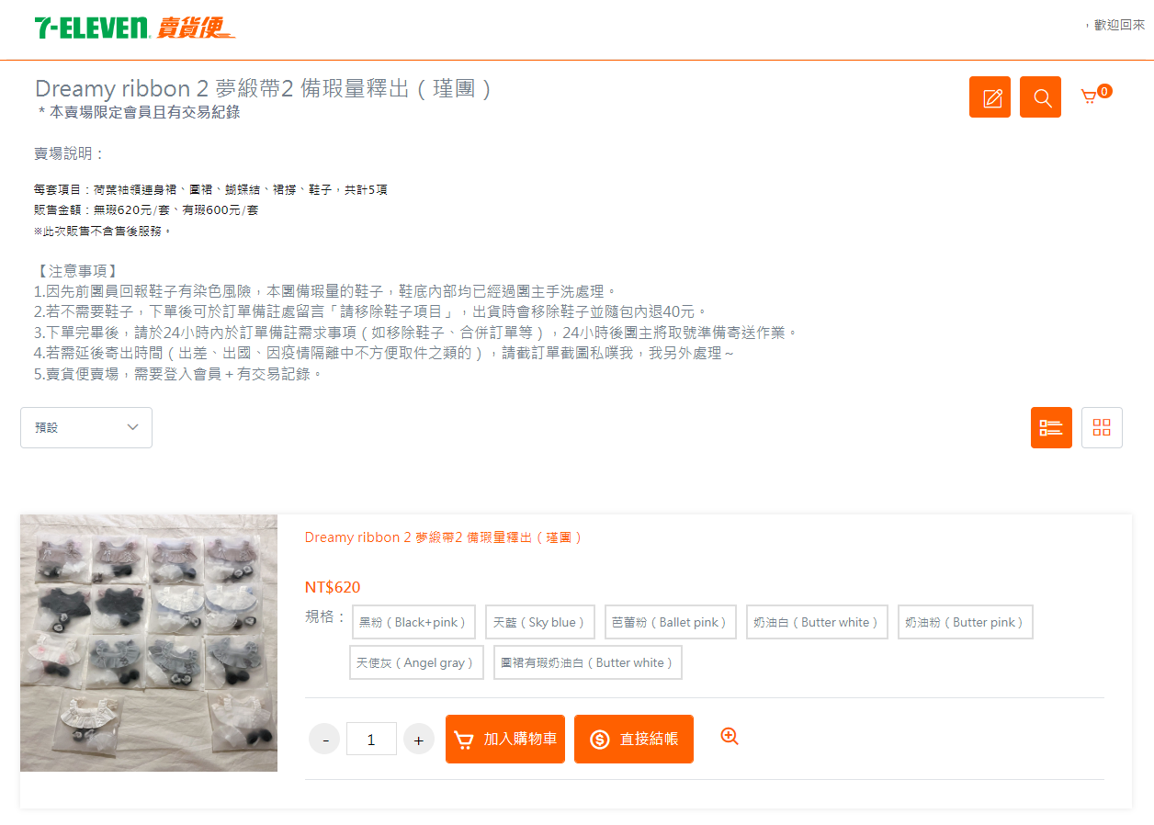
Task: Click the product photo thumbnail
Action: pyautogui.click(x=149, y=643)
